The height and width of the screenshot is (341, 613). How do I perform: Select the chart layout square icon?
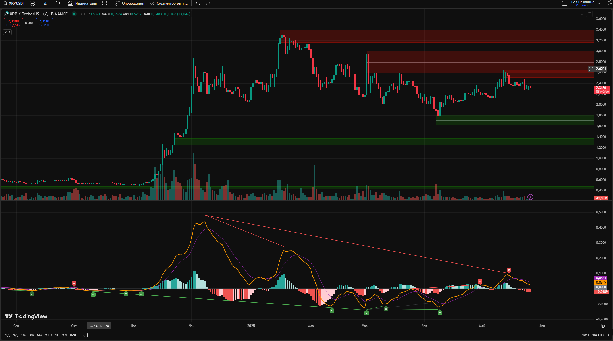(x=565, y=4)
